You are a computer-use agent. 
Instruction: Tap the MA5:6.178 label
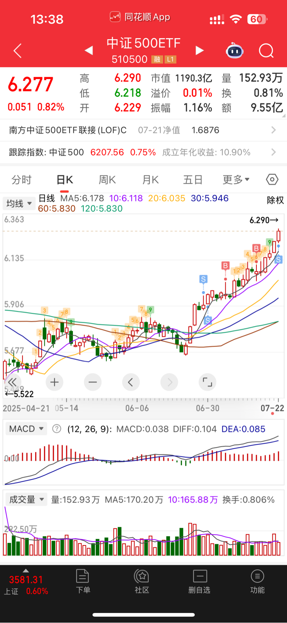click(82, 198)
